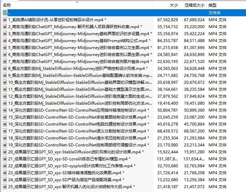Select 2_商务沟通阶段 聊天机器人项目调研资料收集.mp4
Viewport: 246px width, 192px height.
point(75,27)
